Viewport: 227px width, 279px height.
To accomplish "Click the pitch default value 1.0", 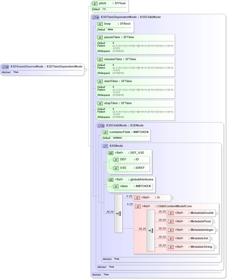I will click(x=104, y=9).
